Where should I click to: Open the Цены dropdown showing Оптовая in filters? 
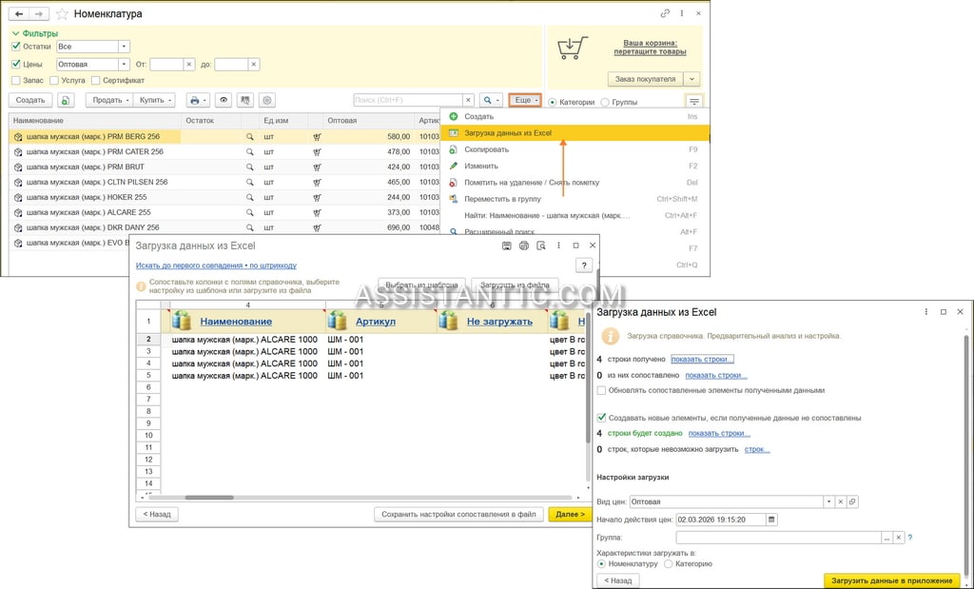point(125,64)
